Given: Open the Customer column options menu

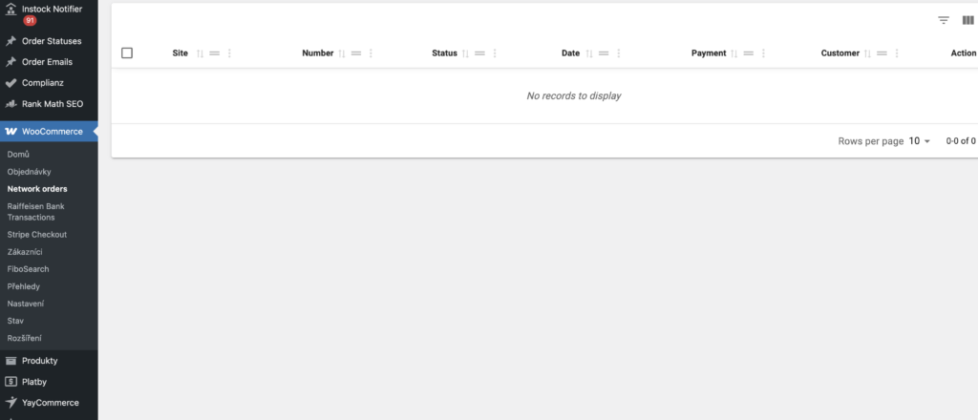Looking at the screenshot, I should pos(898,53).
